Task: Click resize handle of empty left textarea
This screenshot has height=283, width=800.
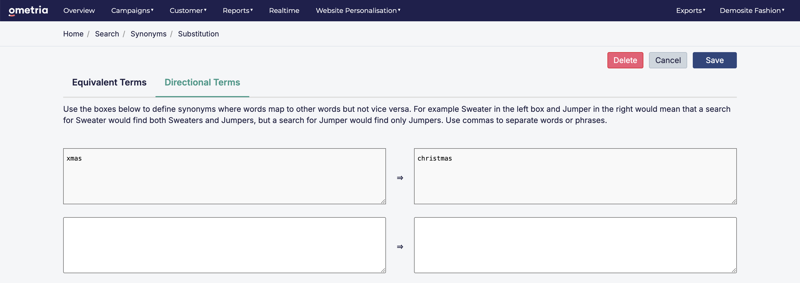Action: [383, 270]
